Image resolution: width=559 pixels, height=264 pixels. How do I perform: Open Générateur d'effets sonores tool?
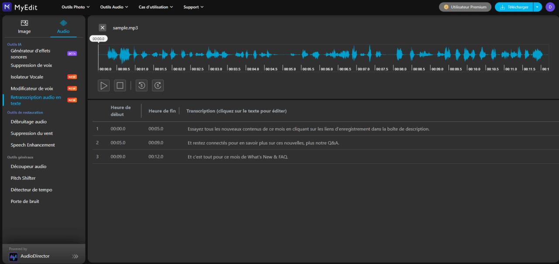[31, 54]
